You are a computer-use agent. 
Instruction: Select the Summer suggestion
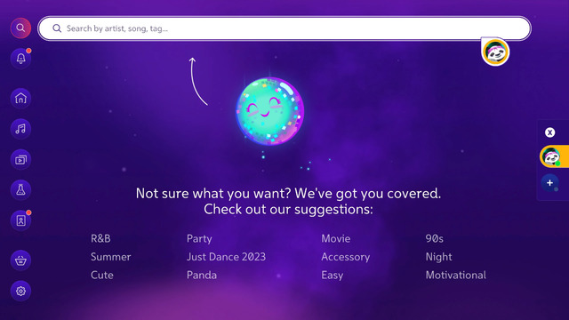[x=110, y=257]
